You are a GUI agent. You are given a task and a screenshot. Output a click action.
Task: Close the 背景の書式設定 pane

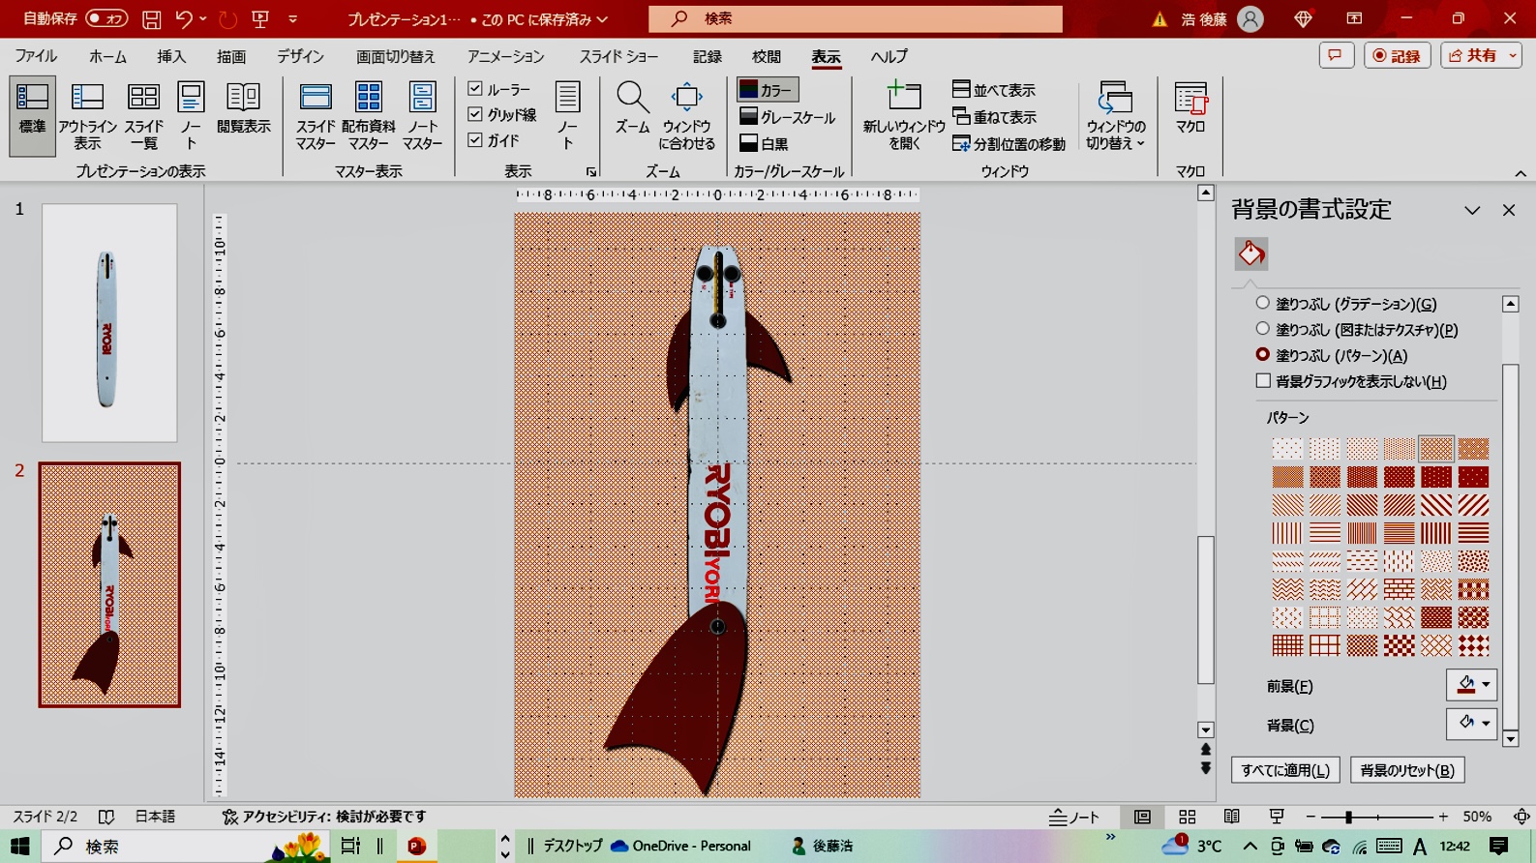pyautogui.click(x=1509, y=210)
